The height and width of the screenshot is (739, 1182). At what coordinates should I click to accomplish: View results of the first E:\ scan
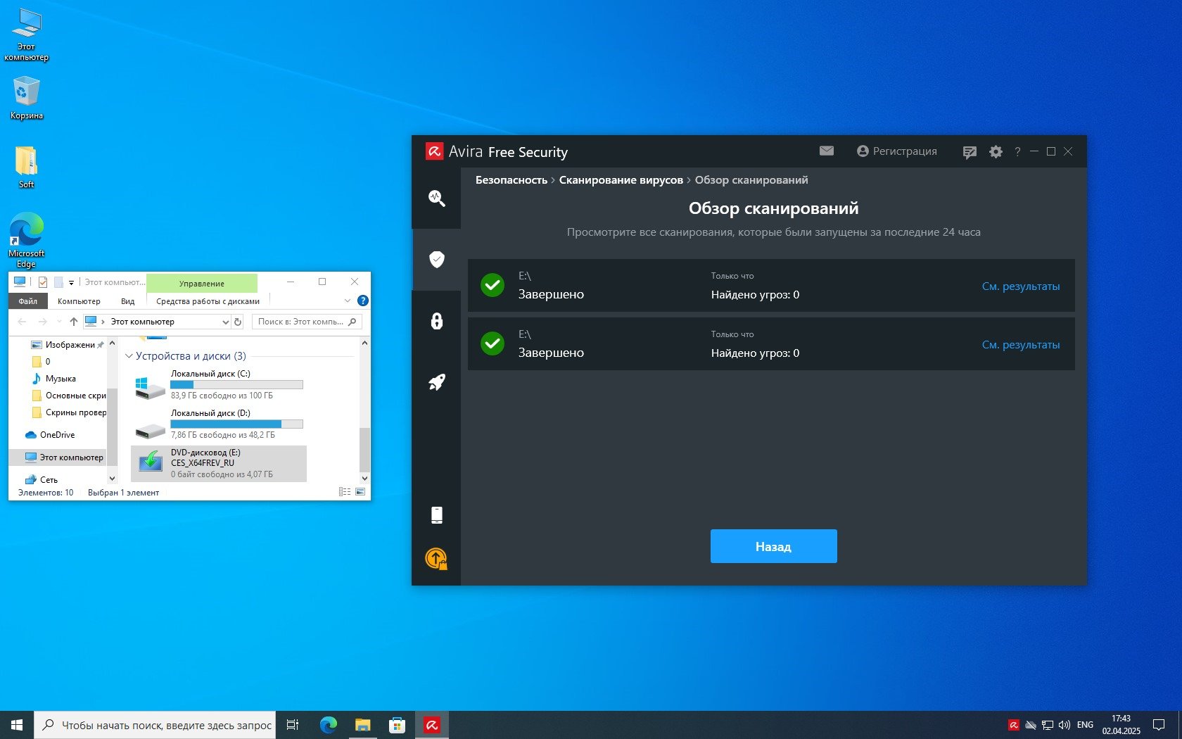click(x=1020, y=286)
